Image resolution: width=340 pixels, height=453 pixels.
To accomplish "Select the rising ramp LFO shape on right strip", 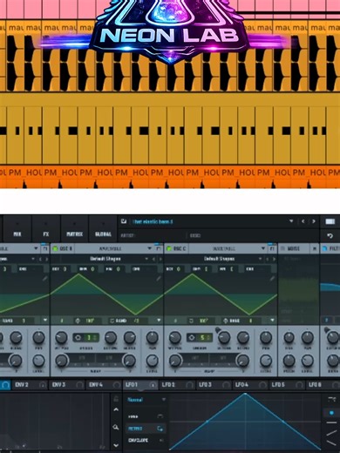I will 331,433.
